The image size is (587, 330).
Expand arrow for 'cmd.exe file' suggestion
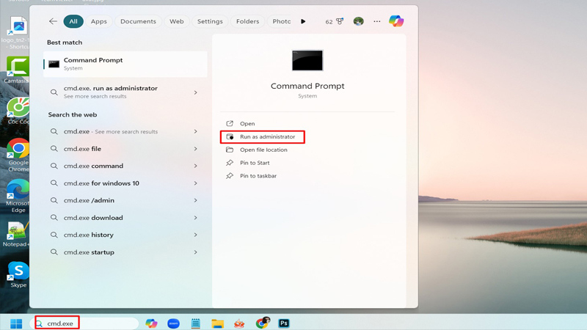click(x=195, y=149)
